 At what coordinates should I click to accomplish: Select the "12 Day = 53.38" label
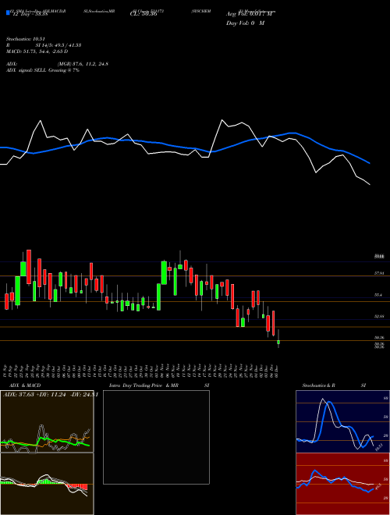30,14
